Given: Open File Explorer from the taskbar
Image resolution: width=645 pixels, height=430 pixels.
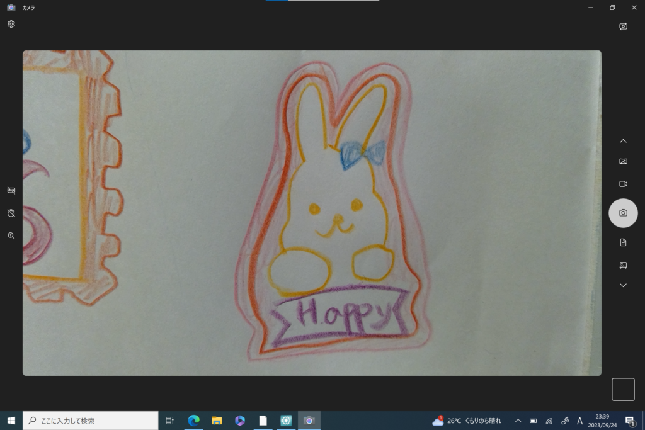Looking at the screenshot, I should 217,421.
